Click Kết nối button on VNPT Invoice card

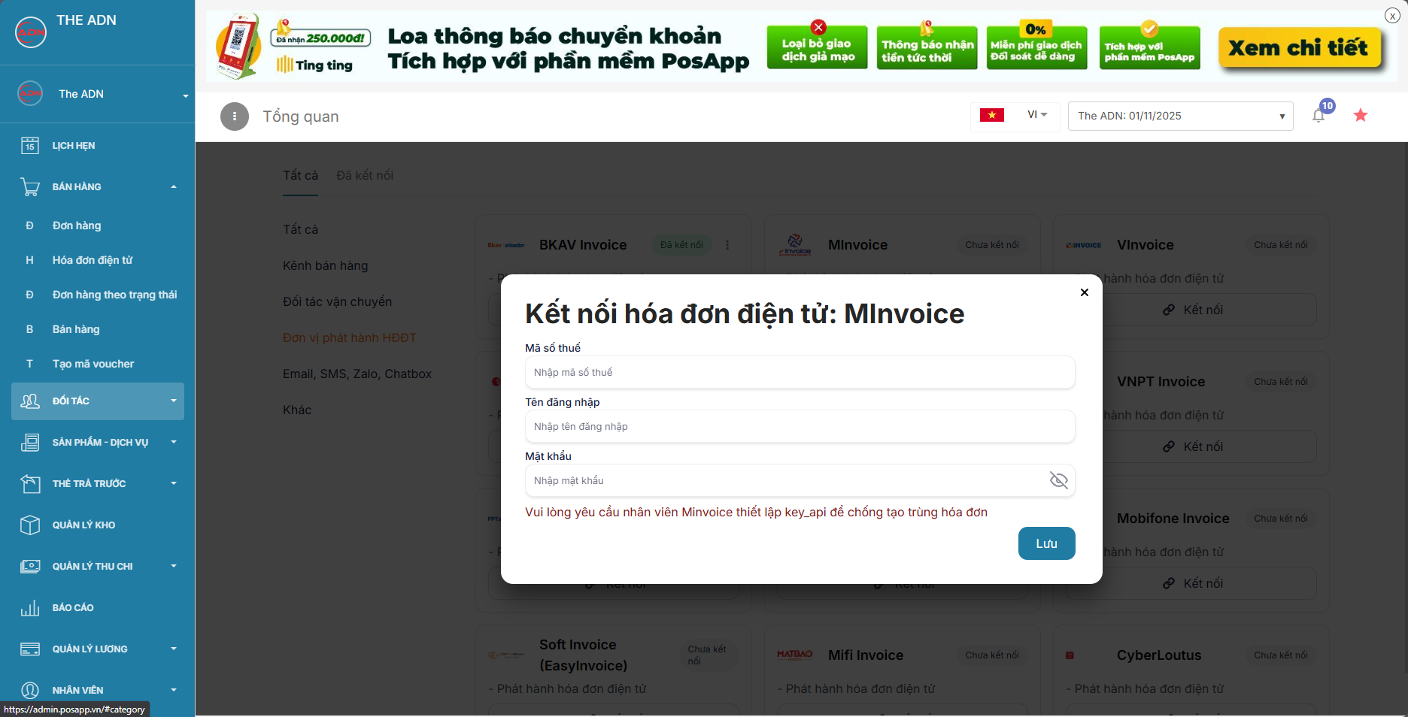click(x=1192, y=446)
